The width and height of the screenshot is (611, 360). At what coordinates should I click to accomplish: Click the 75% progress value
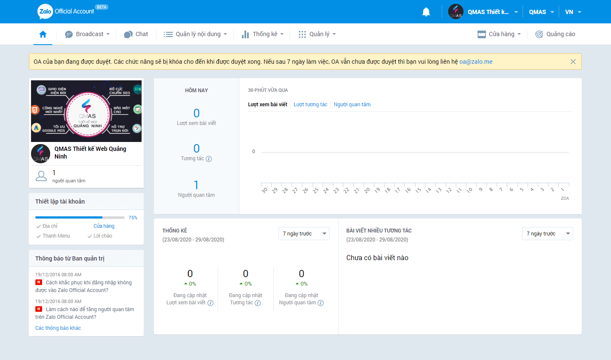click(x=133, y=218)
